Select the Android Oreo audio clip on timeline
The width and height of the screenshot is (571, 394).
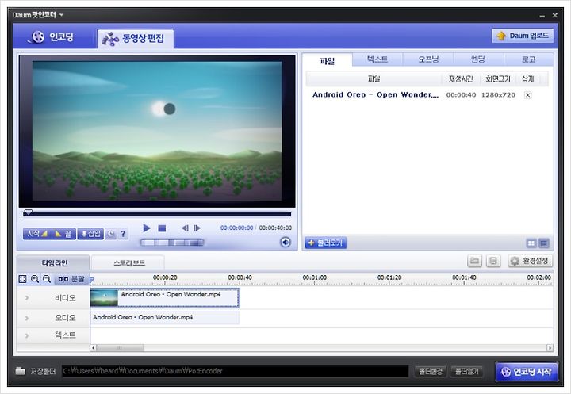164,317
